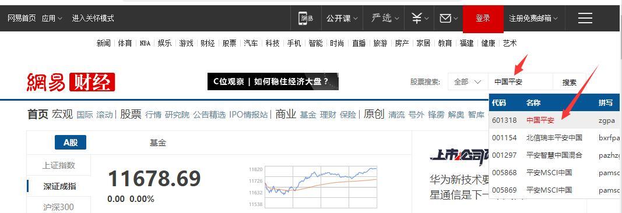Viewport: 622px width, 213px height.
Task: Open 基金 link in finance navigation
Action: point(308,115)
